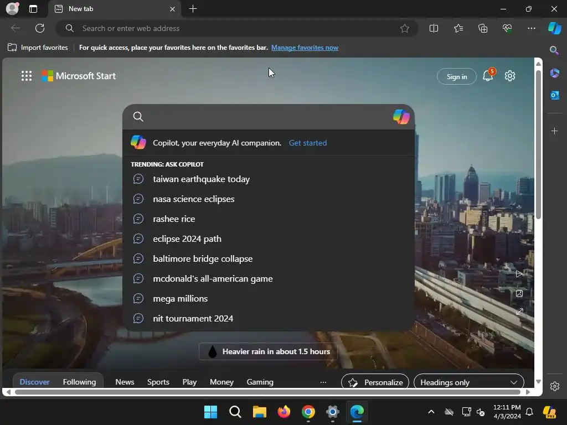Add this page to favorites star

[x=405, y=28]
